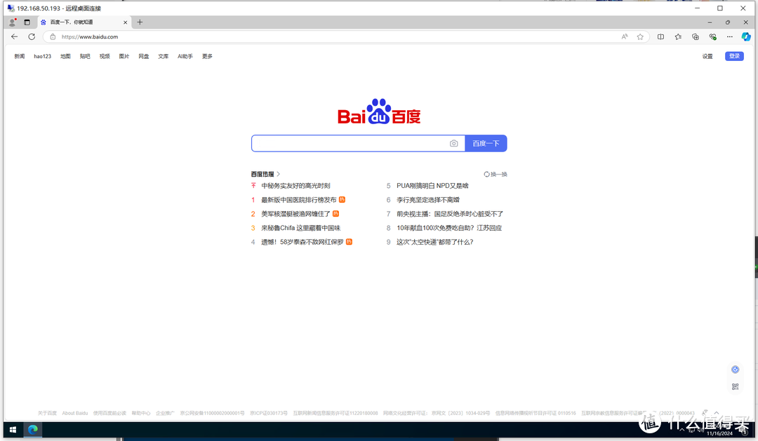This screenshot has height=441, width=758.
Task: Open browser Collections icon
Action: click(x=677, y=36)
